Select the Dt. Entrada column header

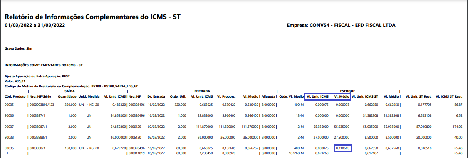pyautogui.click(x=156, y=96)
